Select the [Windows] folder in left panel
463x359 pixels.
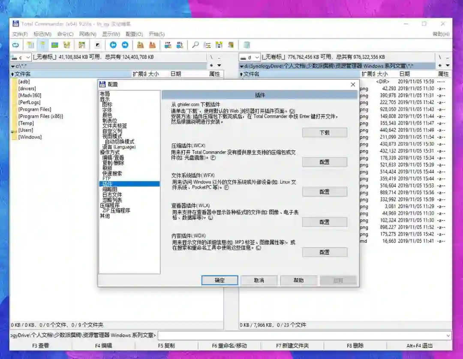tap(30, 137)
